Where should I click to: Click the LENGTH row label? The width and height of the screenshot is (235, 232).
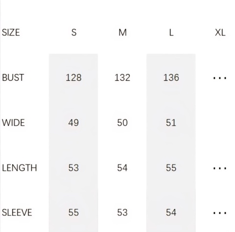19,168
